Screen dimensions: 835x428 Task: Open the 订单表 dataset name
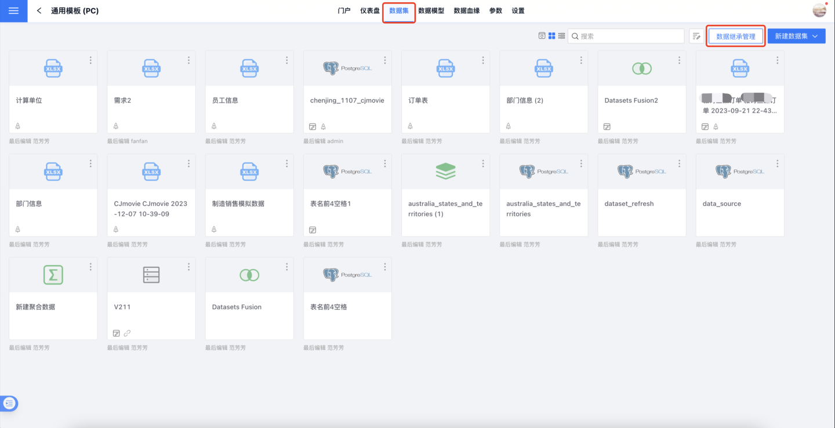(418, 100)
